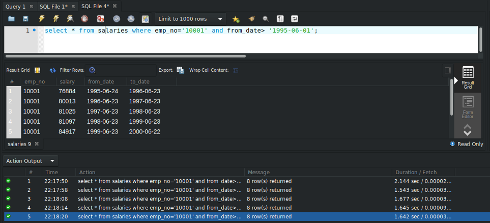Click salary cell 84917
Screen dimensions: 490x223
pyautogui.click(x=67, y=132)
